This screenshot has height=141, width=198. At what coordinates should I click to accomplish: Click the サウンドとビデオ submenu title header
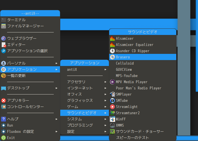[x=143, y=32]
